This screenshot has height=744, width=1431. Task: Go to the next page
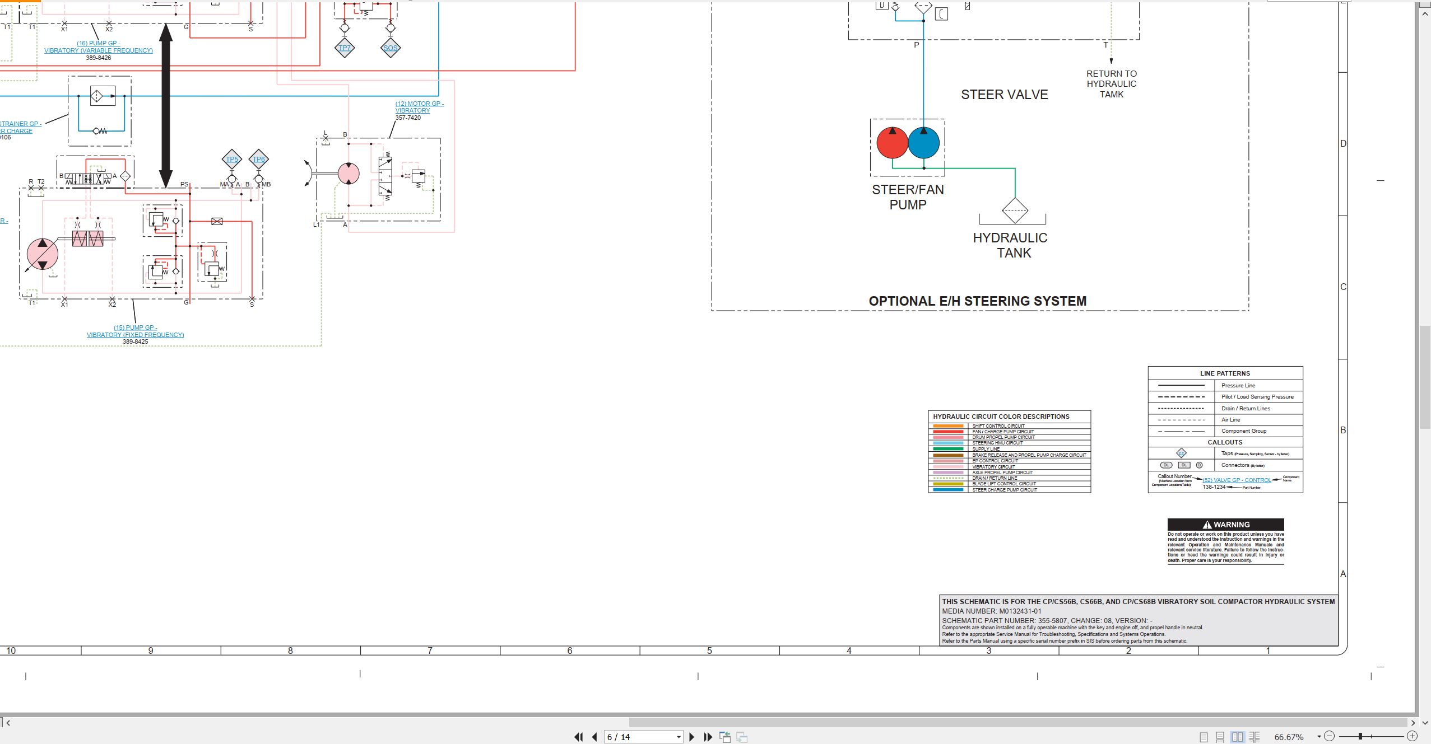coord(691,737)
